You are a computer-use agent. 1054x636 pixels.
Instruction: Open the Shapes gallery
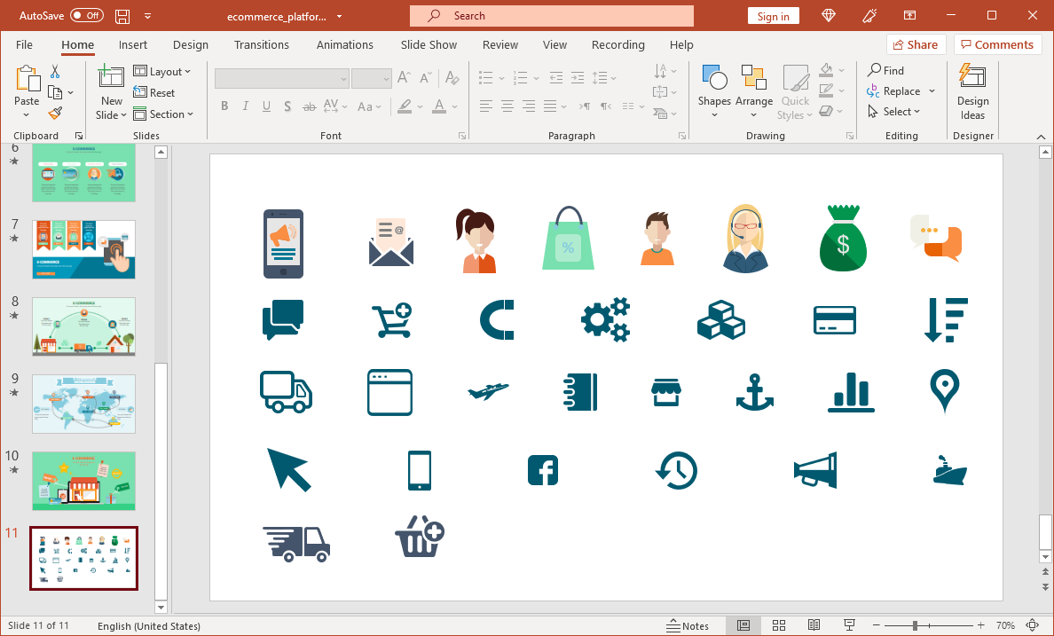[713, 90]
